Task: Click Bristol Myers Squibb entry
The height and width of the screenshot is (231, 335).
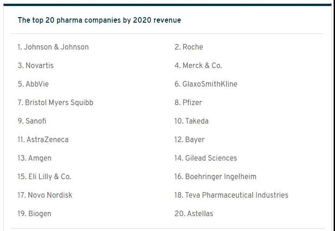Action: [x=56, y=103]
